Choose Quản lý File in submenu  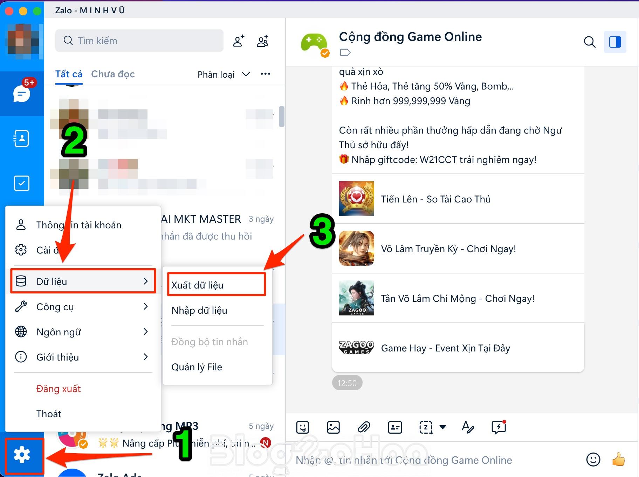217,367
